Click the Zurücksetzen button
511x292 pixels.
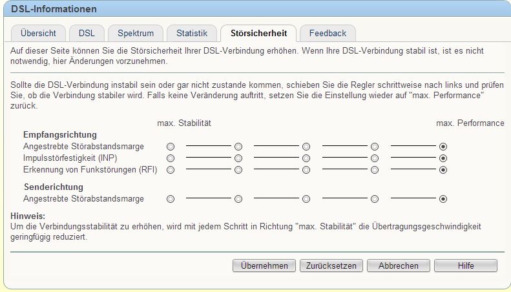[331, 266]
